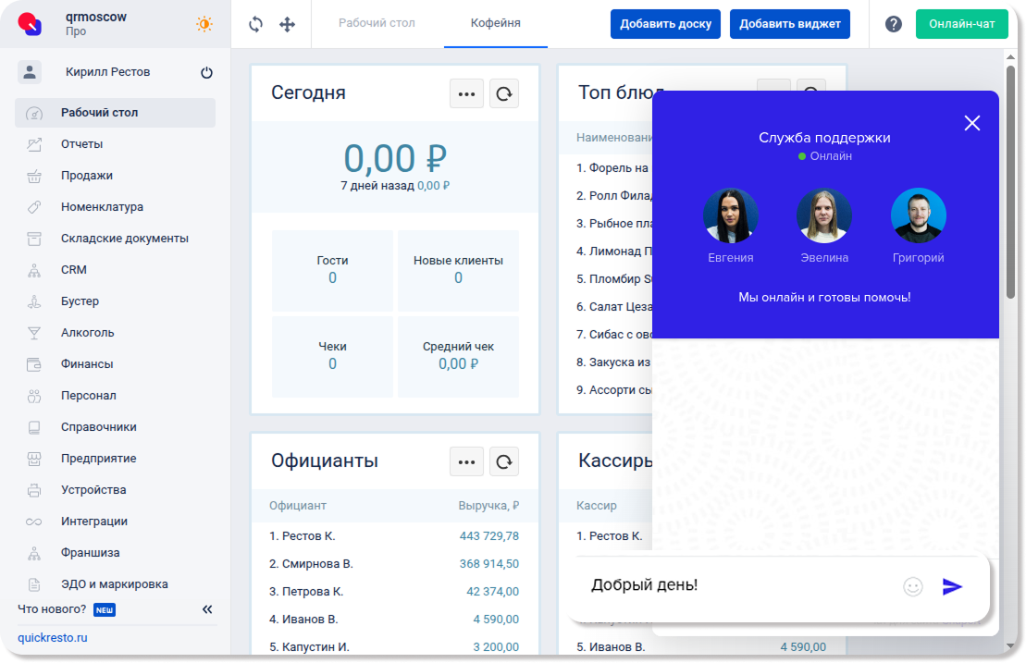Click the sync refresh arrows icon in top bar

click(256, 24)
